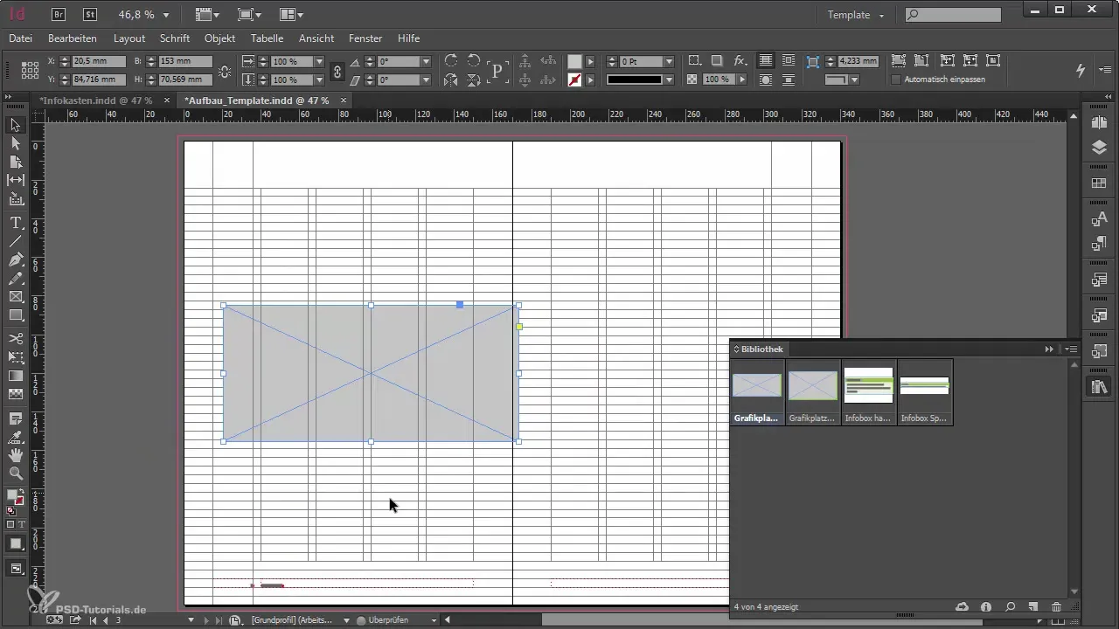Open the Bearbeiten menu

coord(73,38)
